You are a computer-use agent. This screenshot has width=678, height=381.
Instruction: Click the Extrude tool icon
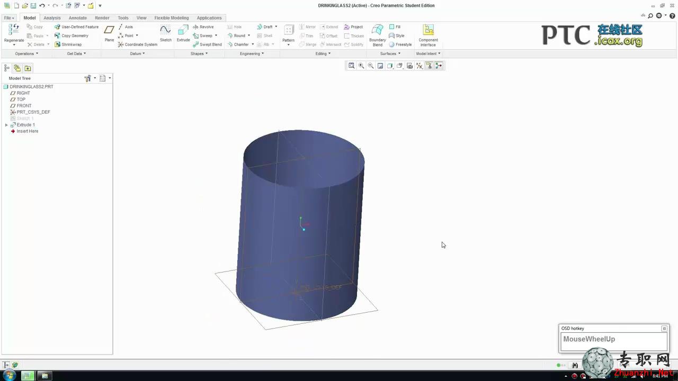coord(183,33)
